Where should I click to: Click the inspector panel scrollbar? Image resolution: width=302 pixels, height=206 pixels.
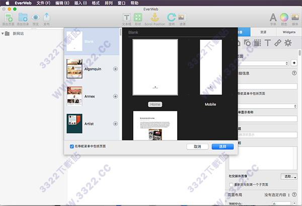(x=299, y=52)
